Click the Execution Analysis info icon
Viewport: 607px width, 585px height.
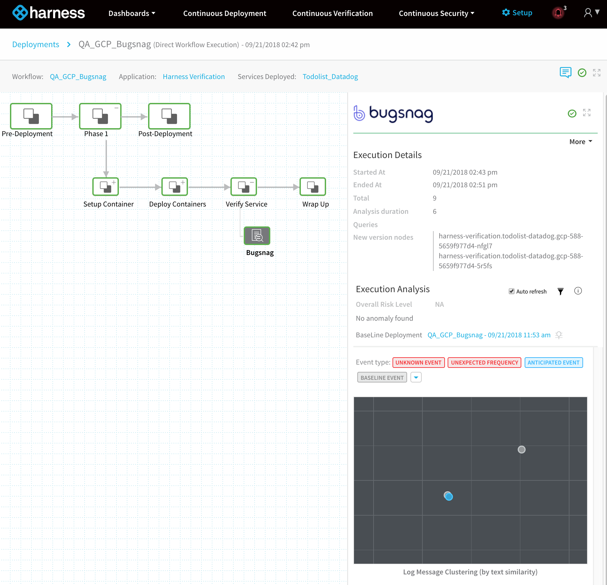tap(578, 291)
